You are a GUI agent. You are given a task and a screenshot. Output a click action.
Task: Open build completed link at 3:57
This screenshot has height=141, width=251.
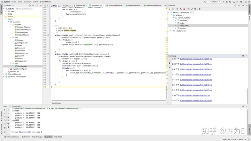[196, 101]
